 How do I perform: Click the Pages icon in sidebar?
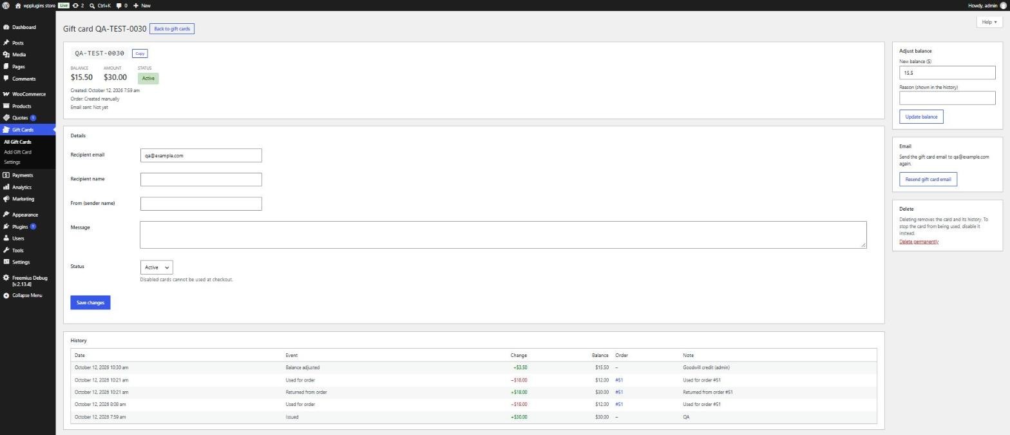click(6, 66)
